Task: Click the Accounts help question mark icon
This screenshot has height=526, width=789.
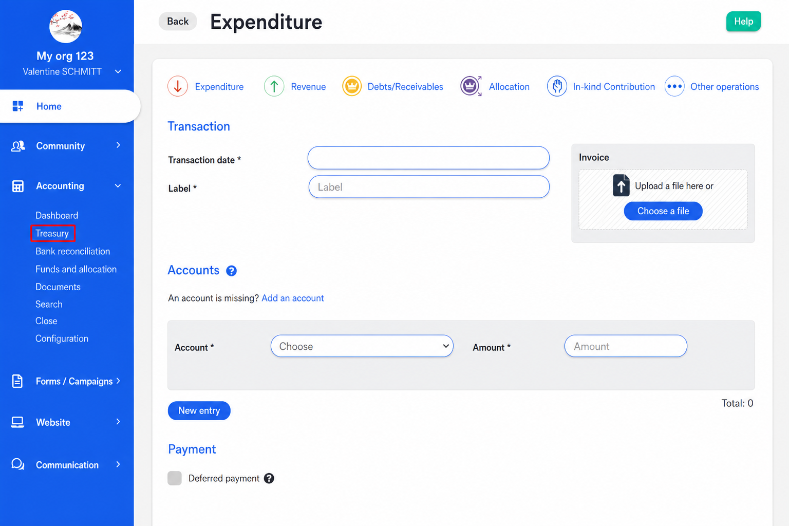Action: click(232, 271)
